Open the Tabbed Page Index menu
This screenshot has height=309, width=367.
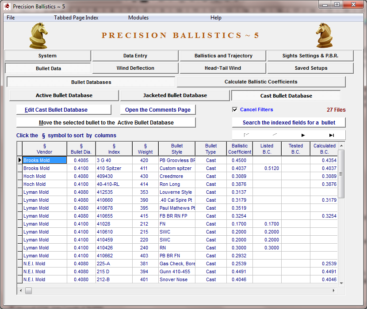pyautogui.click(x=76, y=18)
